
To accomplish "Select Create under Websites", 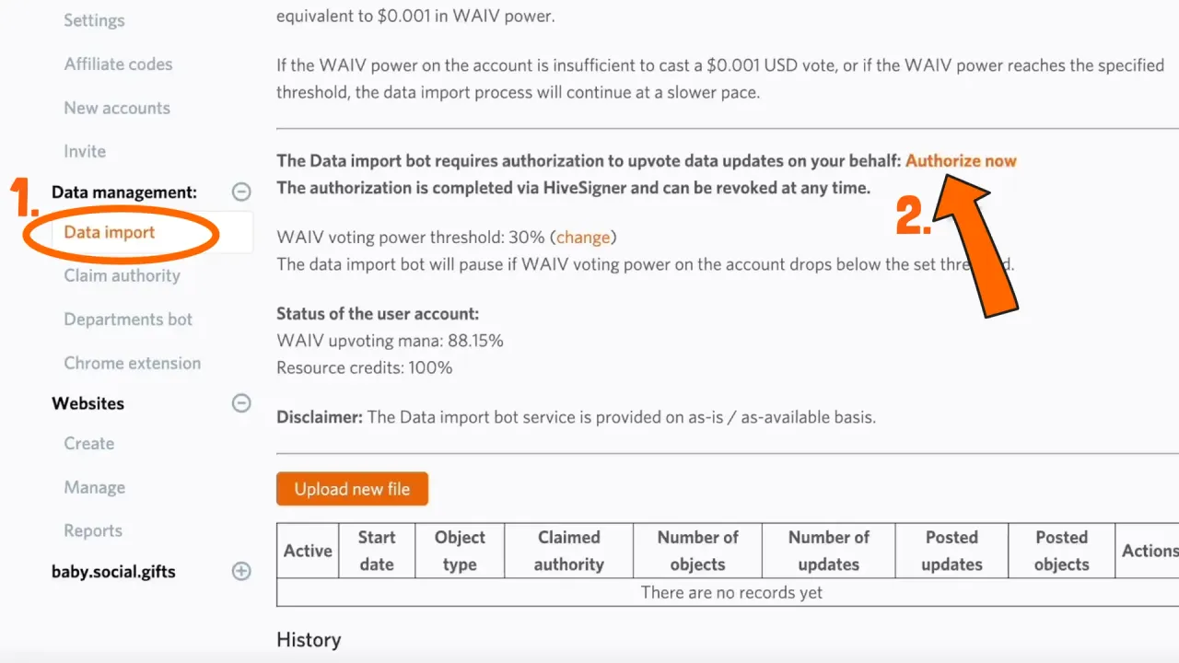I will [88, 444].
